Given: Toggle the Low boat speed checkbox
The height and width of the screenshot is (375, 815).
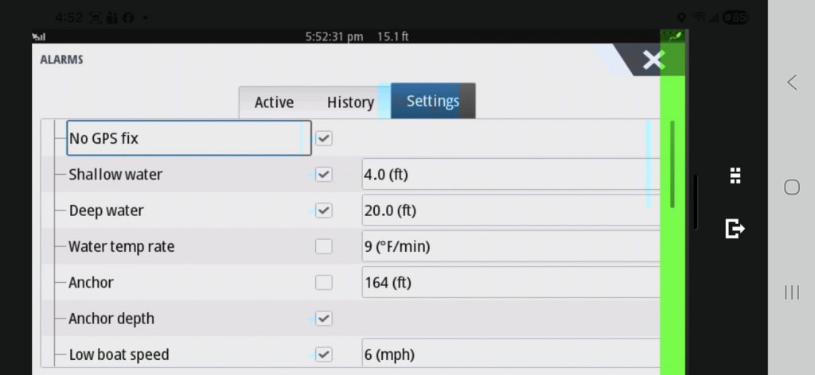Looking at the screenshot, I should pos(323,354).
